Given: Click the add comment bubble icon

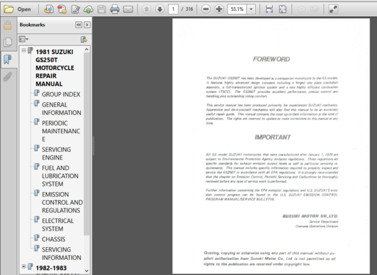Looking at the screenshot, I should (x=301, y=9).
